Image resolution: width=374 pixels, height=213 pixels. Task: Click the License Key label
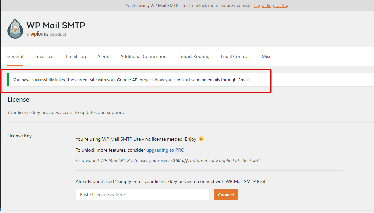(x=20, y=136)
